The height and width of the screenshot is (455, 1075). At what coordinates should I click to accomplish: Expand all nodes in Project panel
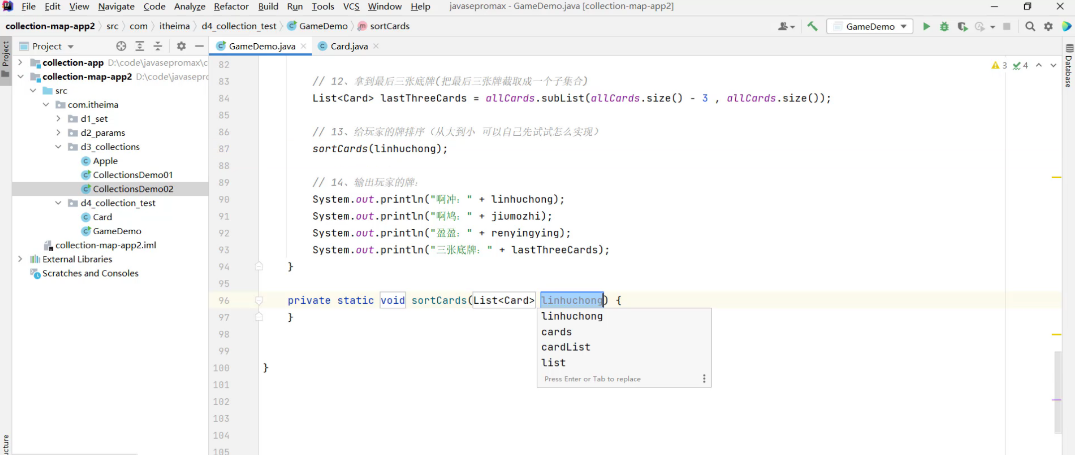[x=140, y=46]
